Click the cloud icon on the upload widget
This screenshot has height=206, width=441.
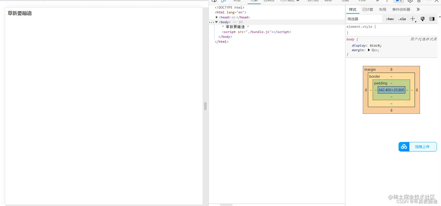(404, 147)
